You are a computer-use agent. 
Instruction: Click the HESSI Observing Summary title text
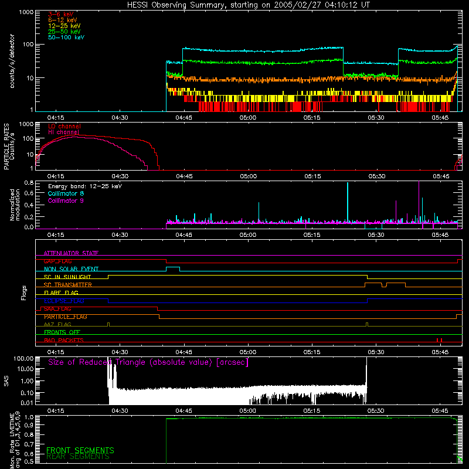click(248, 5)
